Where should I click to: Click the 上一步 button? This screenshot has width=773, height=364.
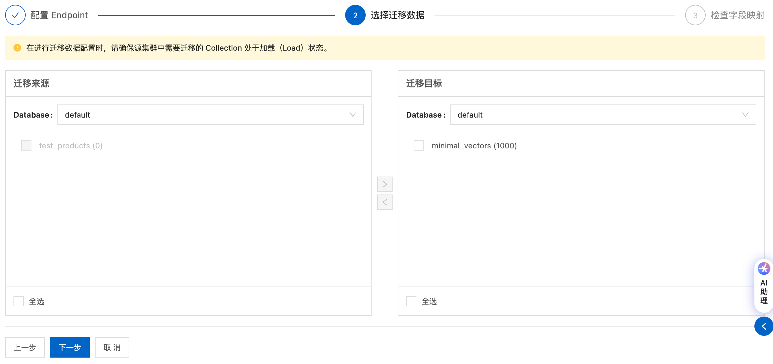point(25,347)
